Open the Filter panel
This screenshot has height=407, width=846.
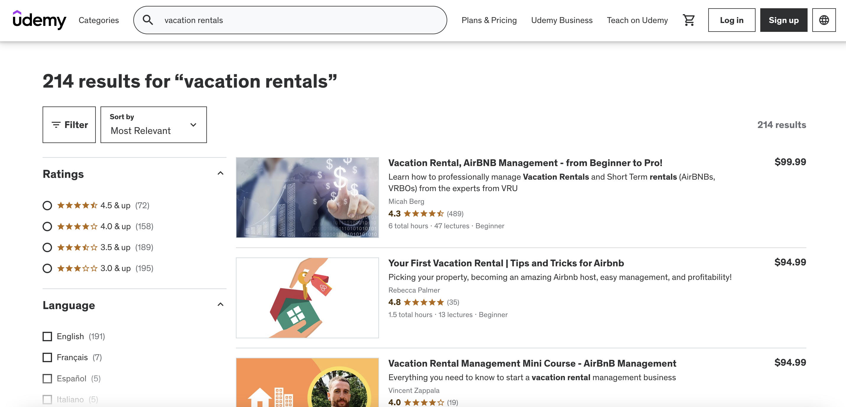(69, 124)
